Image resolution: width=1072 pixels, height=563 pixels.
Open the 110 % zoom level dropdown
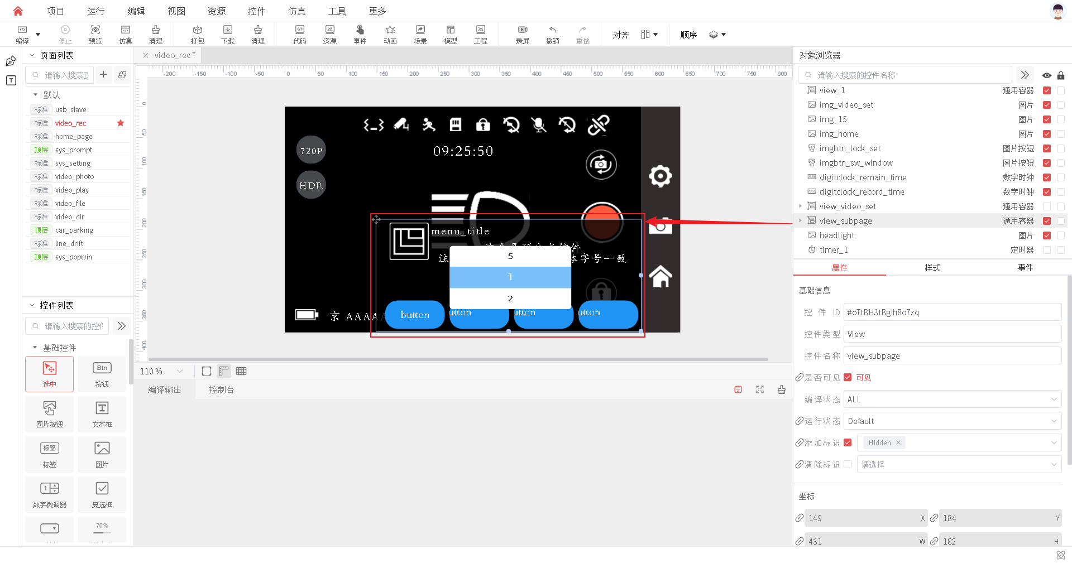[162, 371]
